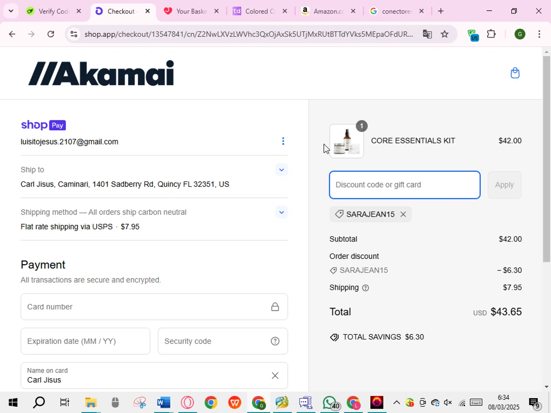The width and height of the screenshot is (551, 413).
Task: Click the Expiration date field
Action: tap(85, 341)
